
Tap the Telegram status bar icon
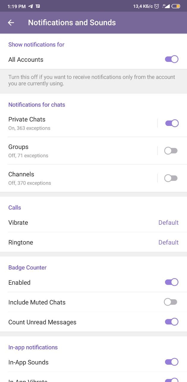[31, 6]
